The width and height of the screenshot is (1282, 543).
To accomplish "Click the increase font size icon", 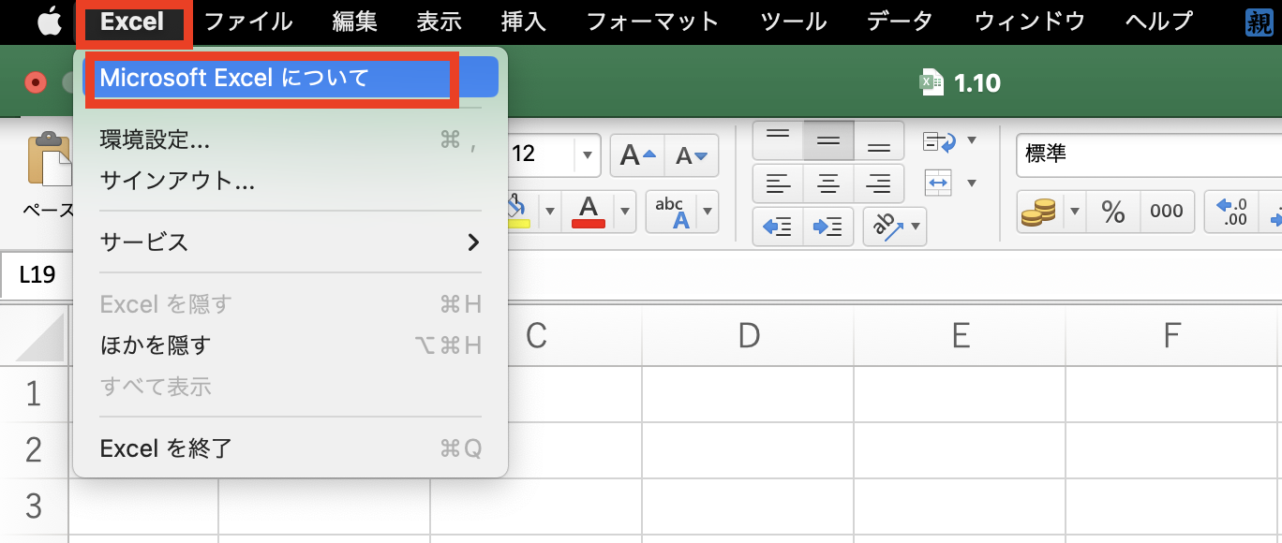I will (636, 155).
